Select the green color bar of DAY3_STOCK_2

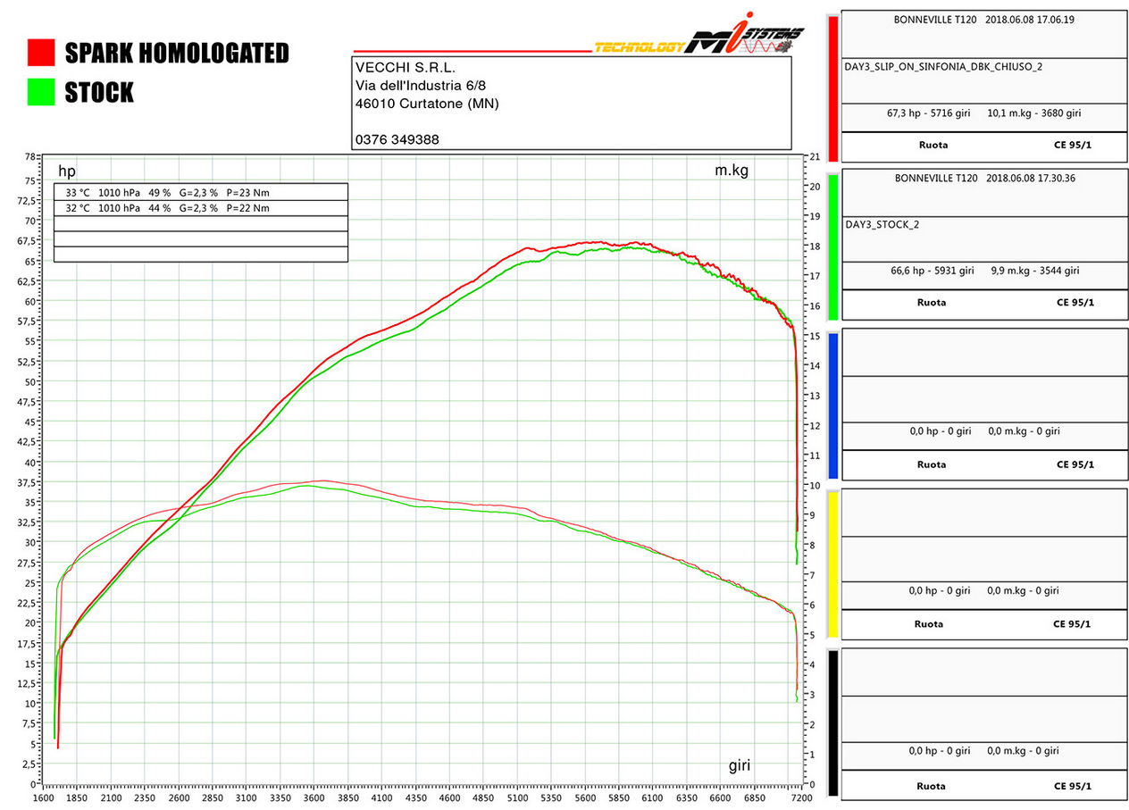click(x=832, y=246)
